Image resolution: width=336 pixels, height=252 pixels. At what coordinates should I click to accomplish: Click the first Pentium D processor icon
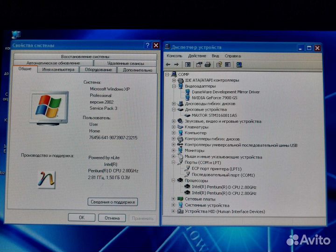point(187,187)
